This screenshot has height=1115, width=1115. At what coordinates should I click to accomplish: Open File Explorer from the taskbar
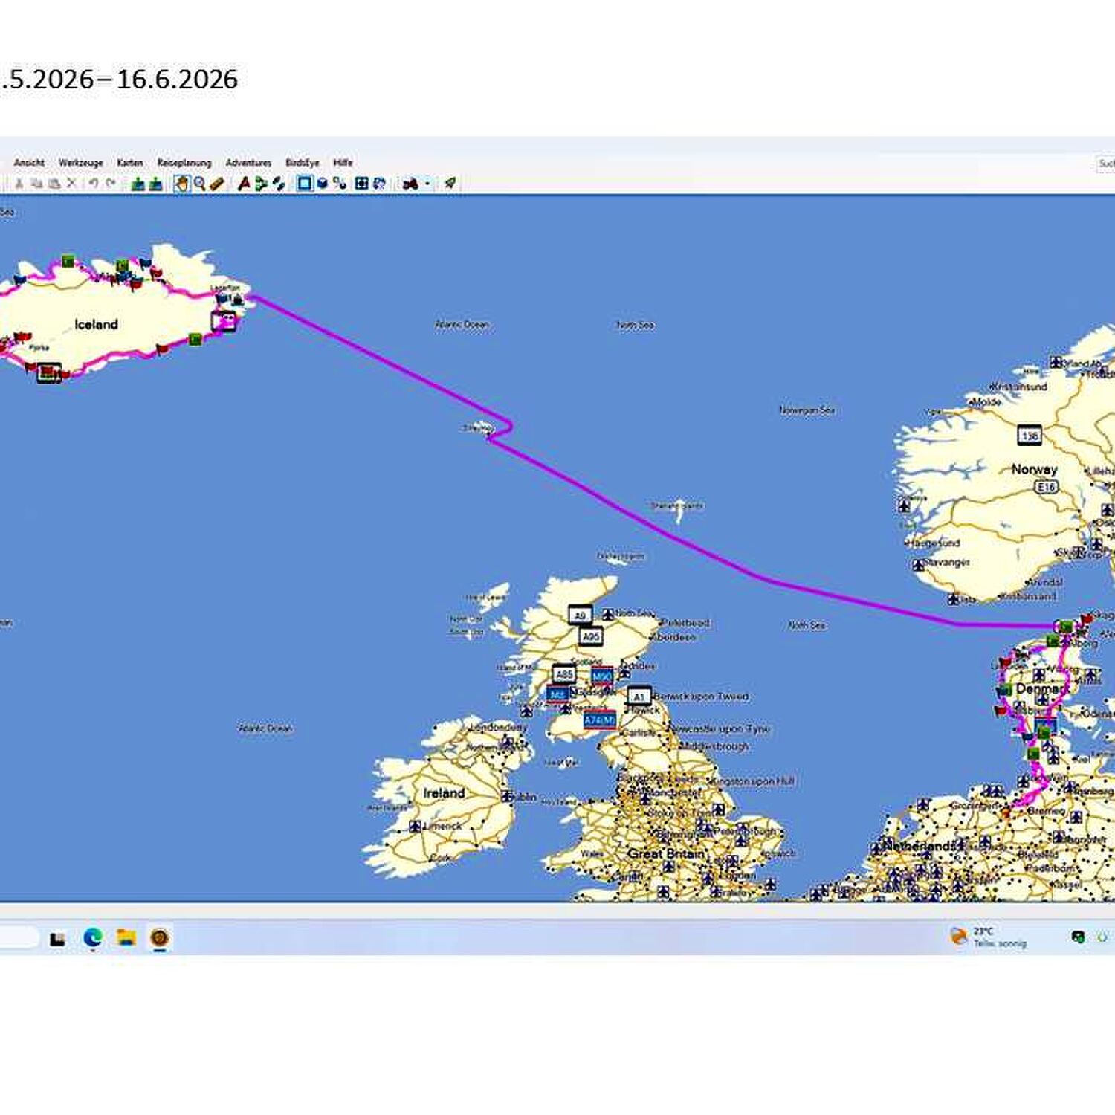(126, 938)
